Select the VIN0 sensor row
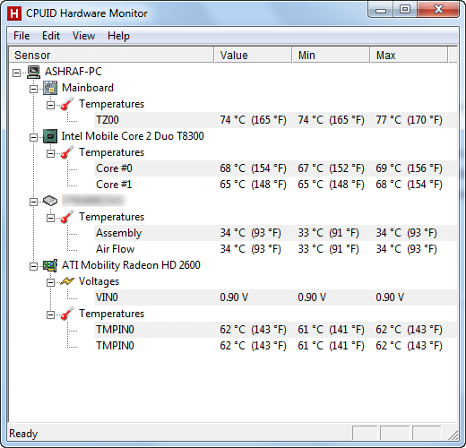This screenshot has height=448, width=466. [275, 297]
